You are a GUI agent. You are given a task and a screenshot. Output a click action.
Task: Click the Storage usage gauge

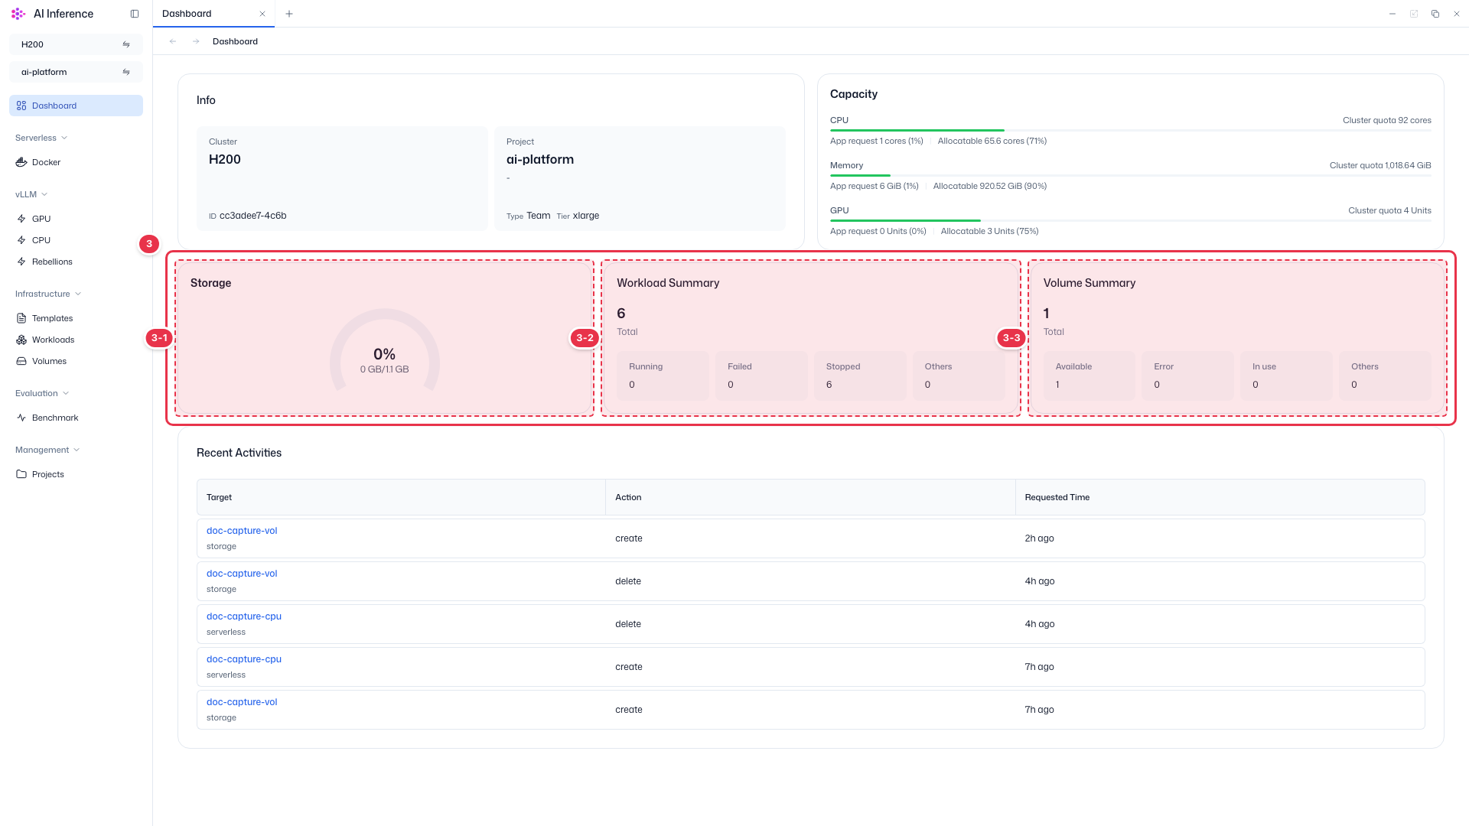coord(385,351)
